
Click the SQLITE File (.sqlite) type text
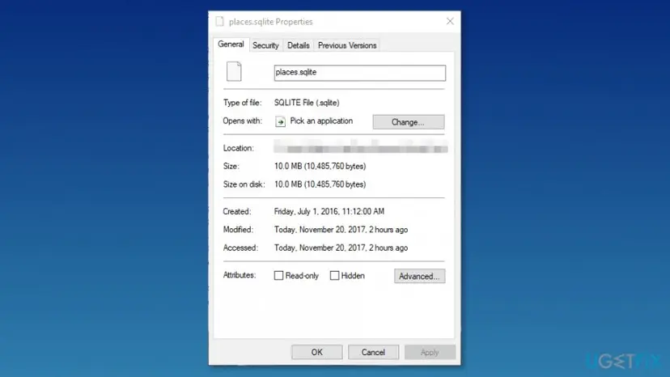coord(307,103)
